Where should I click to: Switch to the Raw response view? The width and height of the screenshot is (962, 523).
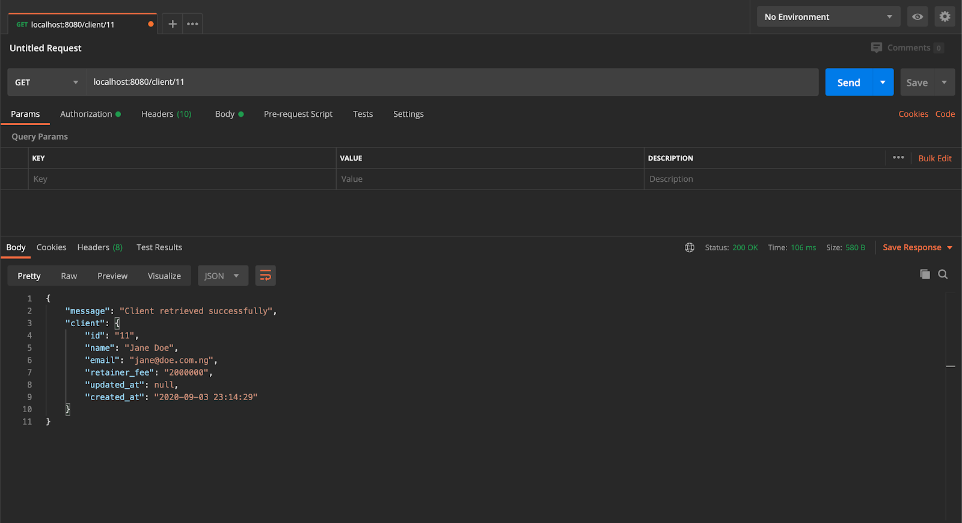point(69,276)
